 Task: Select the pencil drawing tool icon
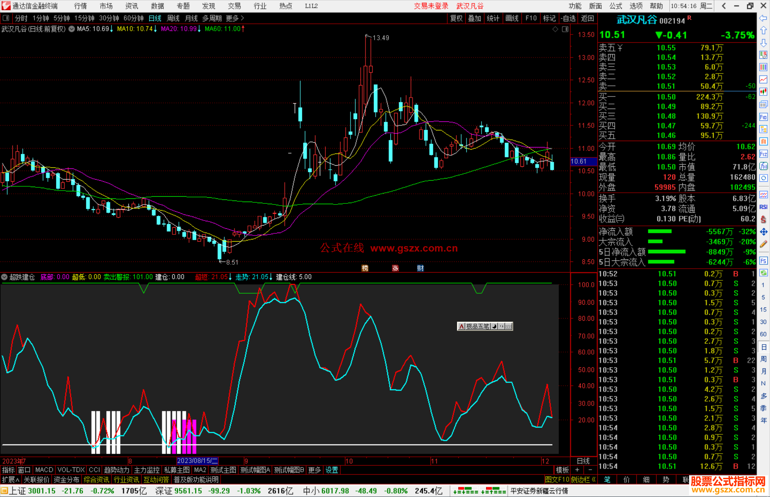point(763,244)
